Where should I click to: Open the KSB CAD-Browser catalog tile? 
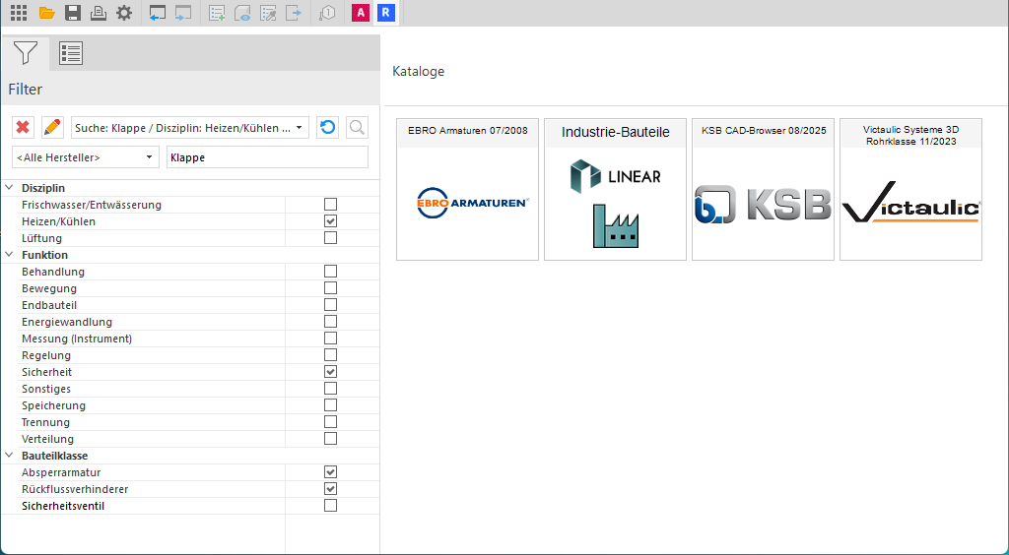pyautogui.click(x=764, y=190)
